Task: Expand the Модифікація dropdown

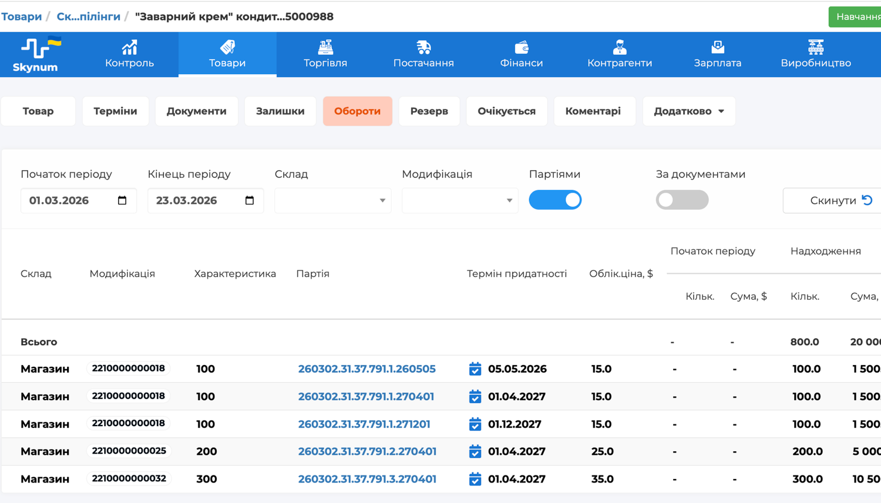Action: pyautogui.click(x=459, y=201)
